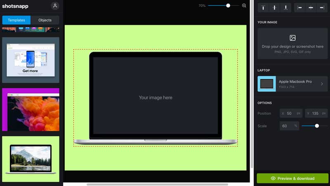Click the drop zone for your design
The height and width of the screenshot is (186, 330).
[x=292, y=44]
